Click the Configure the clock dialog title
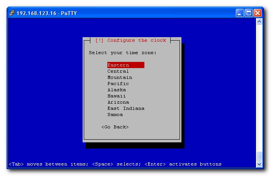The image size is (271, 176). (131, 40)
